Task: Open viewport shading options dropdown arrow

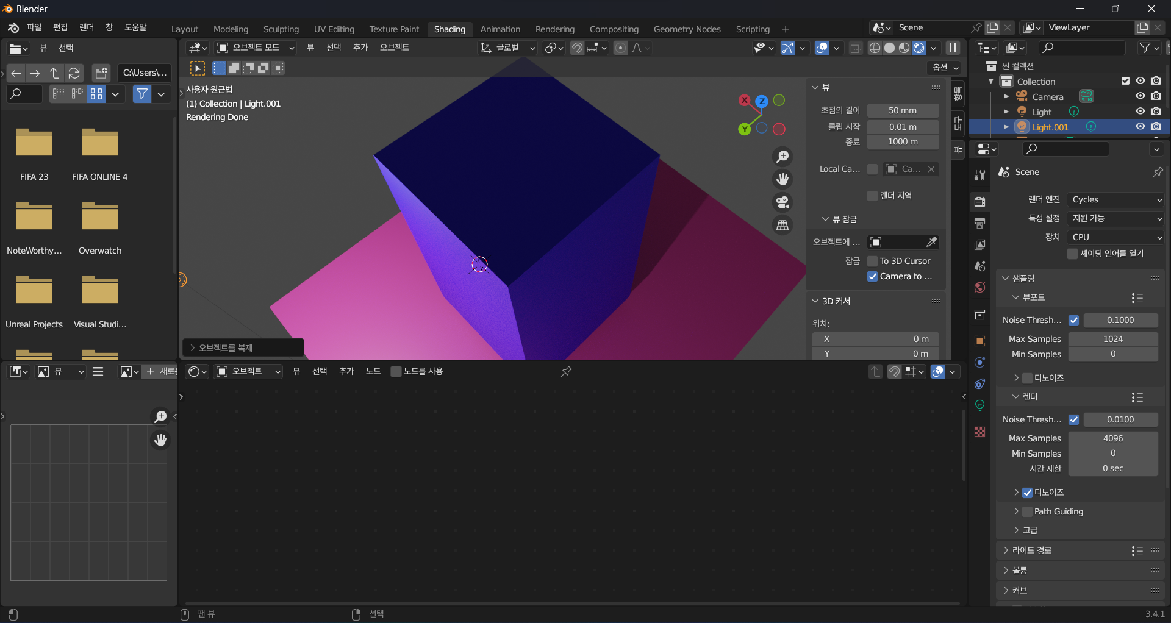Action: click(x=933, y=48)
